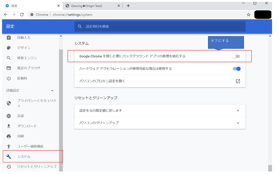Click パソコンのプロキシ設定を開く text

[102, 81]
